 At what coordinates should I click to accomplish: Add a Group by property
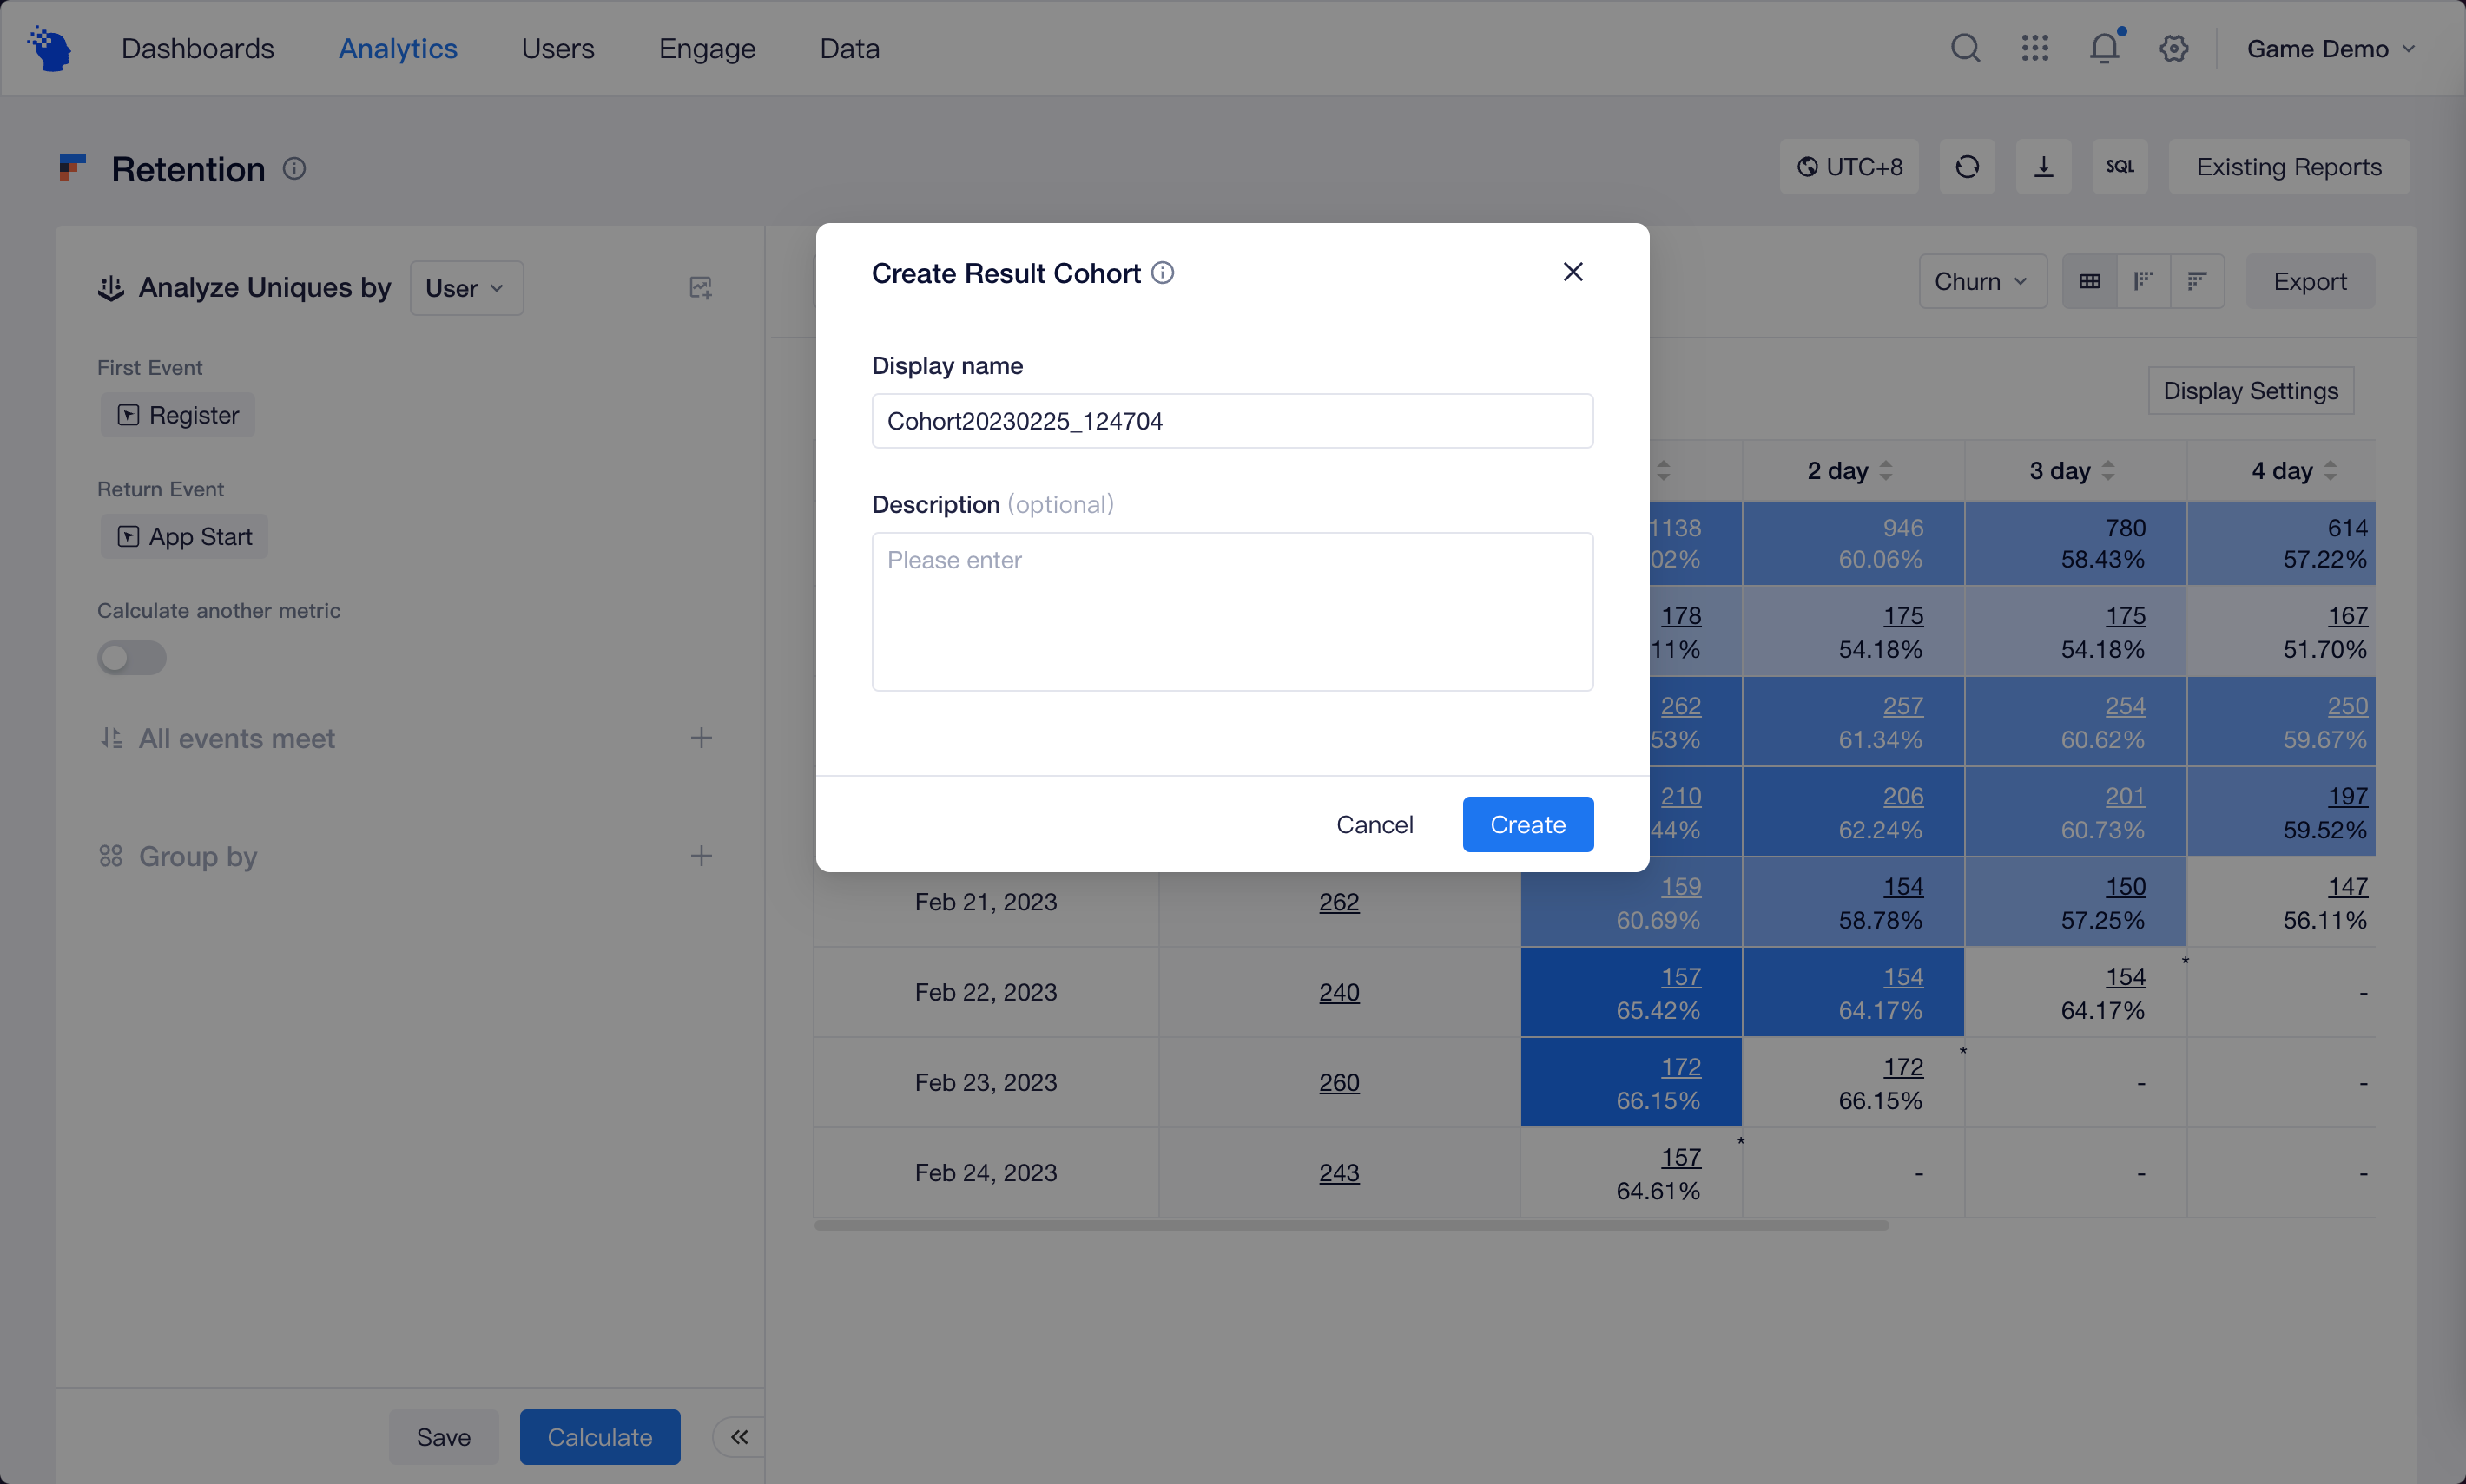702,856
